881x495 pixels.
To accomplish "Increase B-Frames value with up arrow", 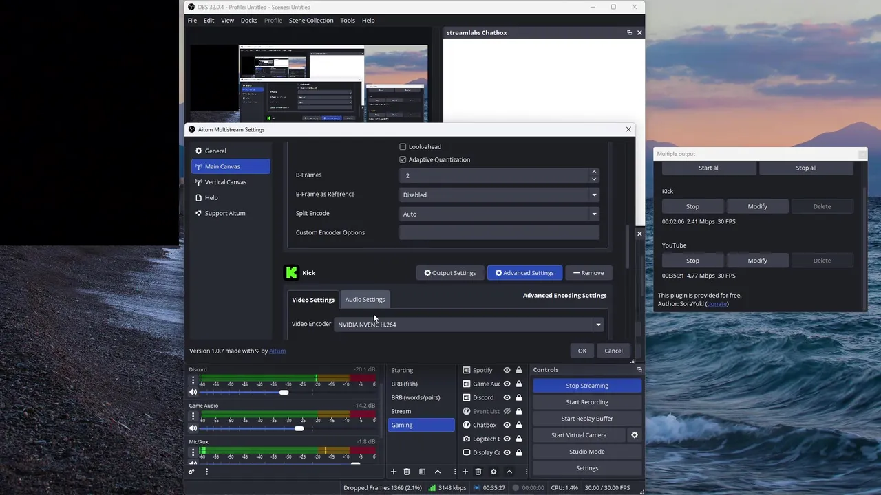I will tap(594, 172).
